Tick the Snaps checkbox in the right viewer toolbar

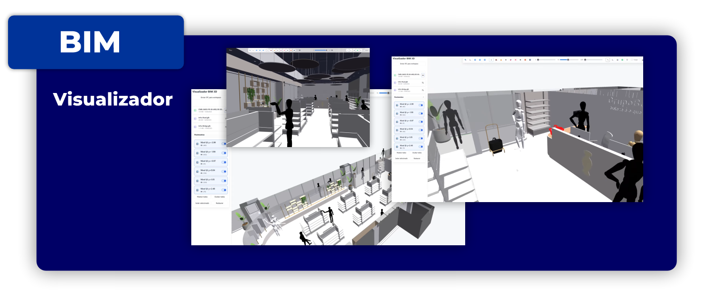tap(632, 60)
